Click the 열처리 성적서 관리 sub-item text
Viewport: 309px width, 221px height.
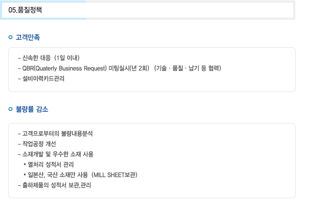coord(51,164)
